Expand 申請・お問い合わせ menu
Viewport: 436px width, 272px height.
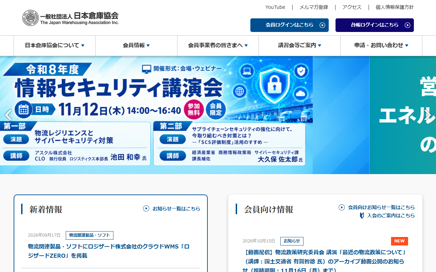[x=381, y=46]
